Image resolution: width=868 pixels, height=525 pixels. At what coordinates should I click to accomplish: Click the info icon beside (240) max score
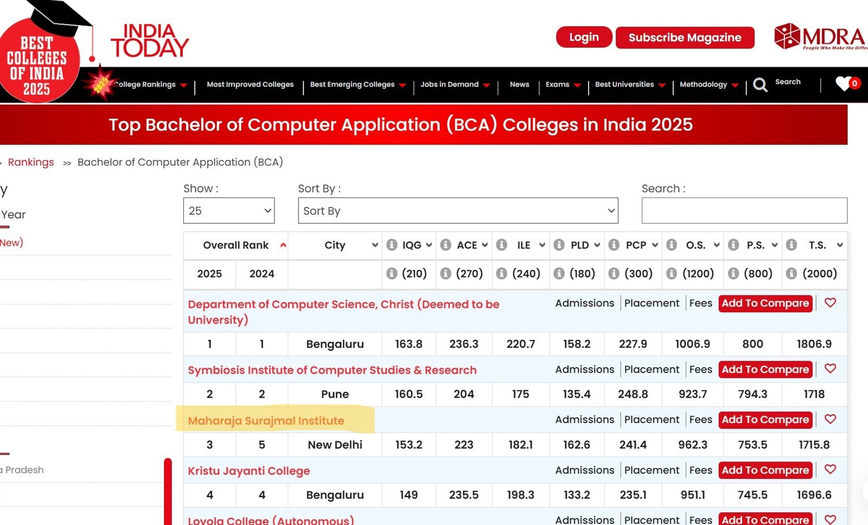point(502,273)
